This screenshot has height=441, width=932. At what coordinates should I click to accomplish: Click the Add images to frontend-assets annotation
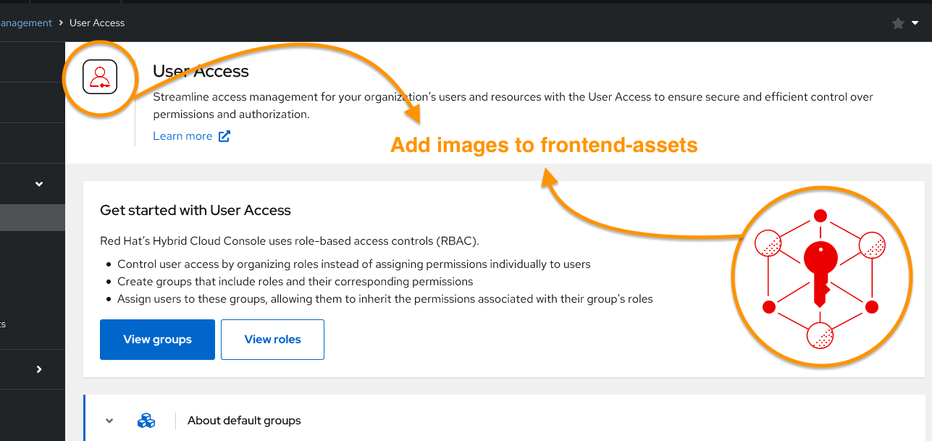pos(544,146)
